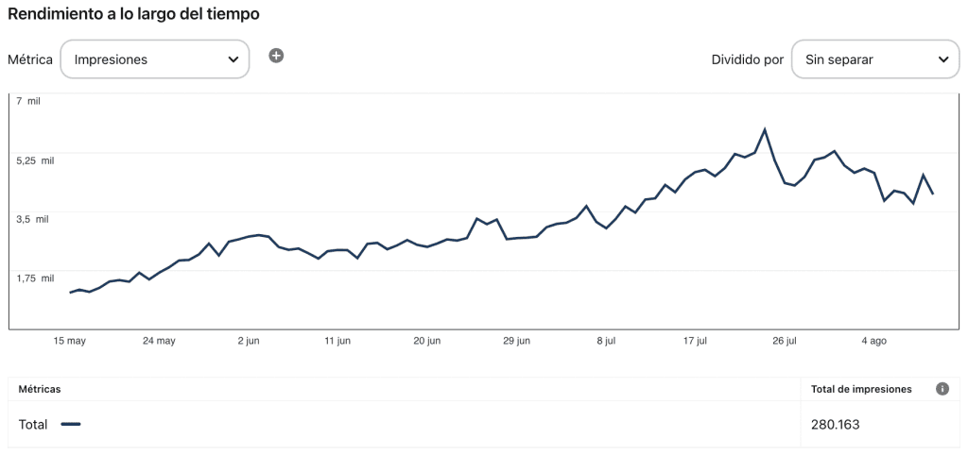
Task: Click the 4 ago date label
Action: click(873, 341)
